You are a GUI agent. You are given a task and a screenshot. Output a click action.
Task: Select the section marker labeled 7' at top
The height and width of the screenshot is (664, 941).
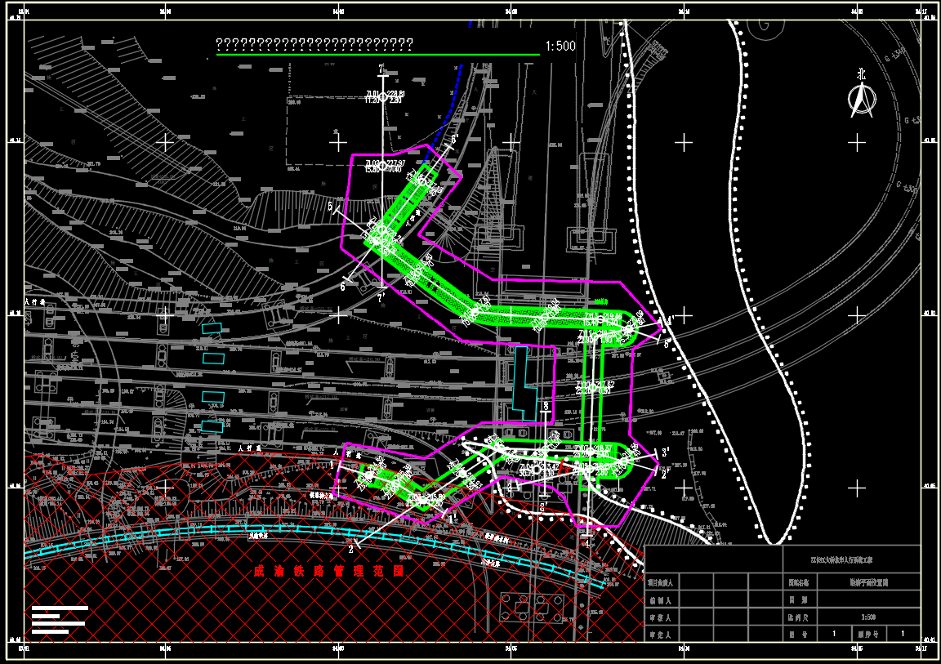click(381, 69)
